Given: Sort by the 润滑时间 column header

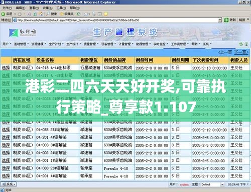Looking at the screenshot, I should point(144,60).
